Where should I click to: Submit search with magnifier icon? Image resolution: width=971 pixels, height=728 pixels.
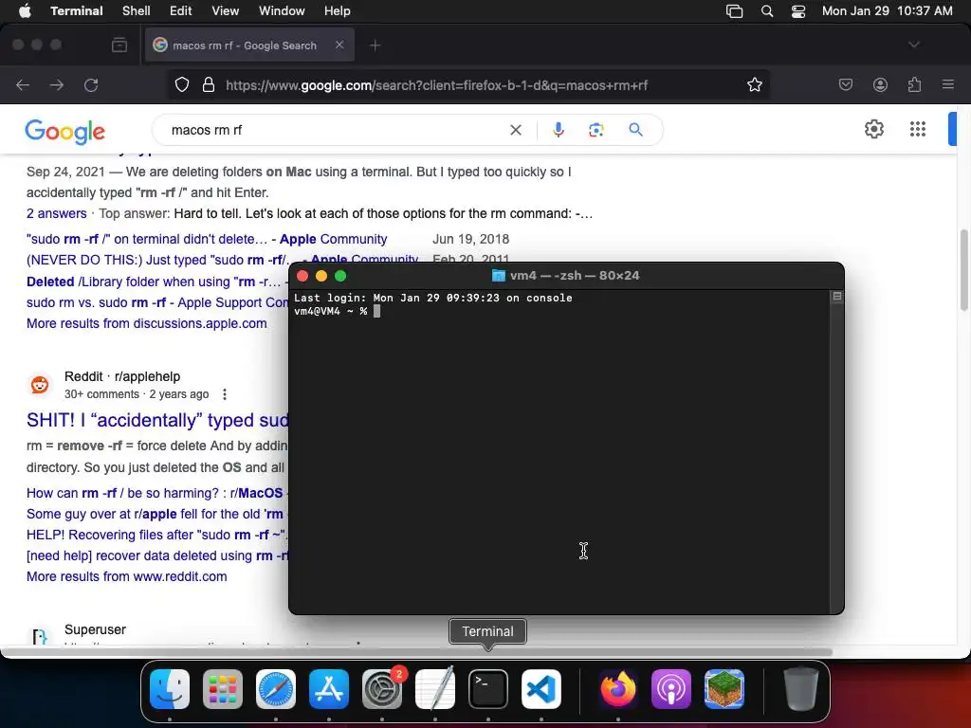point(635,129)
